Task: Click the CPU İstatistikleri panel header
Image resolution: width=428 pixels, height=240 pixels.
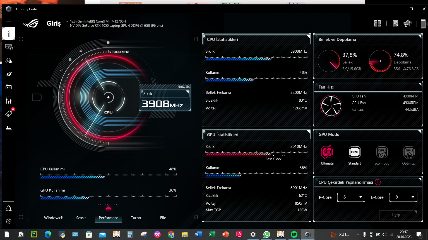Action: point(256,39)
